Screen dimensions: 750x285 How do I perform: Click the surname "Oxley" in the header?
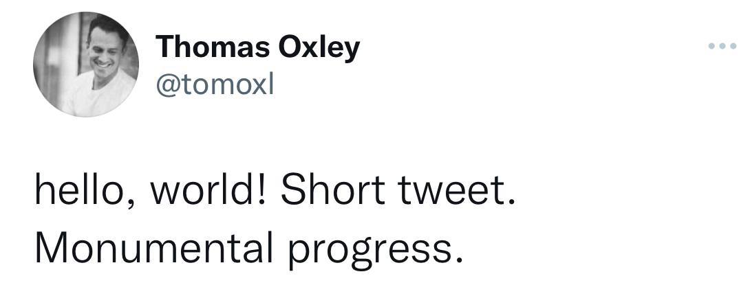(x=319, y=47)
